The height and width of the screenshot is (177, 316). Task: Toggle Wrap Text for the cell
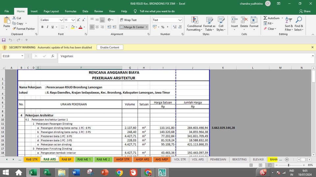click(128, 20)
